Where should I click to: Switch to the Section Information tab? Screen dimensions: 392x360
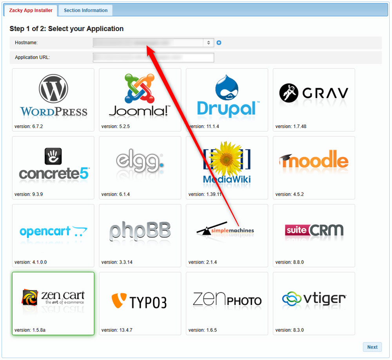tap(85, 10)
